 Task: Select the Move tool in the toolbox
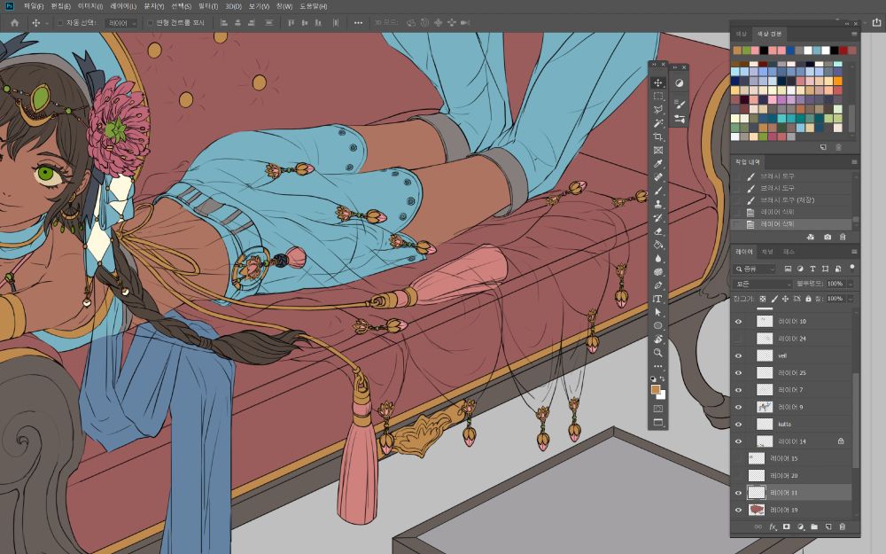coord(657,83)
